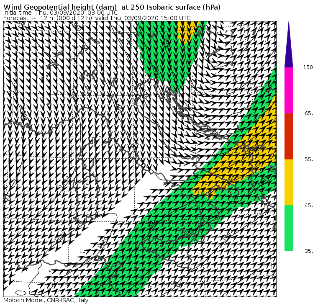Click the green color band in legend
This screenshot has height=306, width=318.
click(x=289, y=228)
